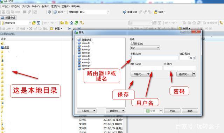Expand the 高级 button's dropdown arrow
This screenshot has width=224, height=133.
(x=194, y=74)
